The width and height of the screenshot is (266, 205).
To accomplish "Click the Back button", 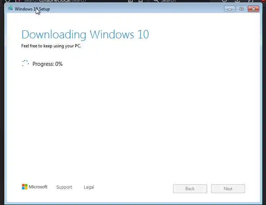I will [190, 189].
